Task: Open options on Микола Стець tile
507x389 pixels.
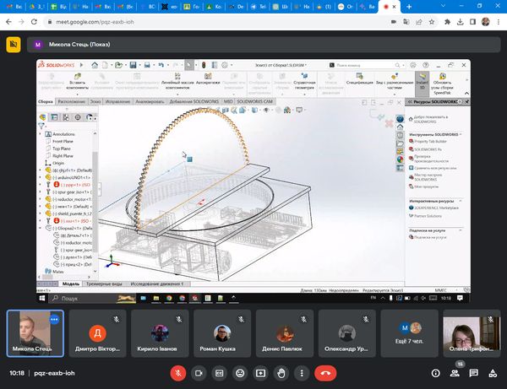Action: (56, 320)
